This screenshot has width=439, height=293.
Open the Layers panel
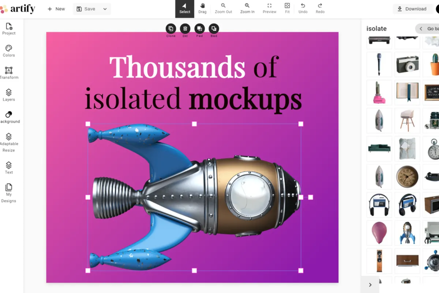point(9,95)
